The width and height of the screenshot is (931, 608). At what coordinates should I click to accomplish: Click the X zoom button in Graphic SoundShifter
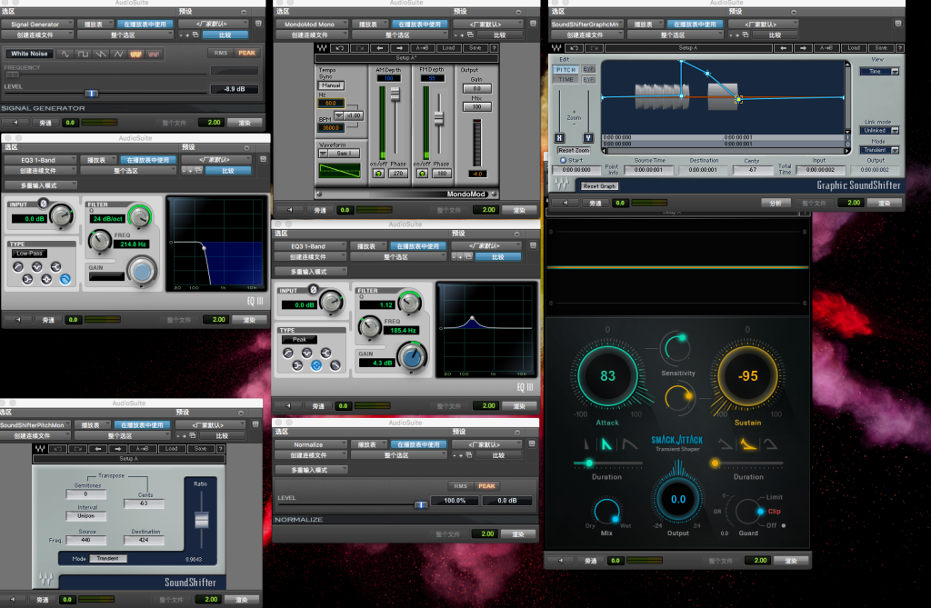point(559,138)
